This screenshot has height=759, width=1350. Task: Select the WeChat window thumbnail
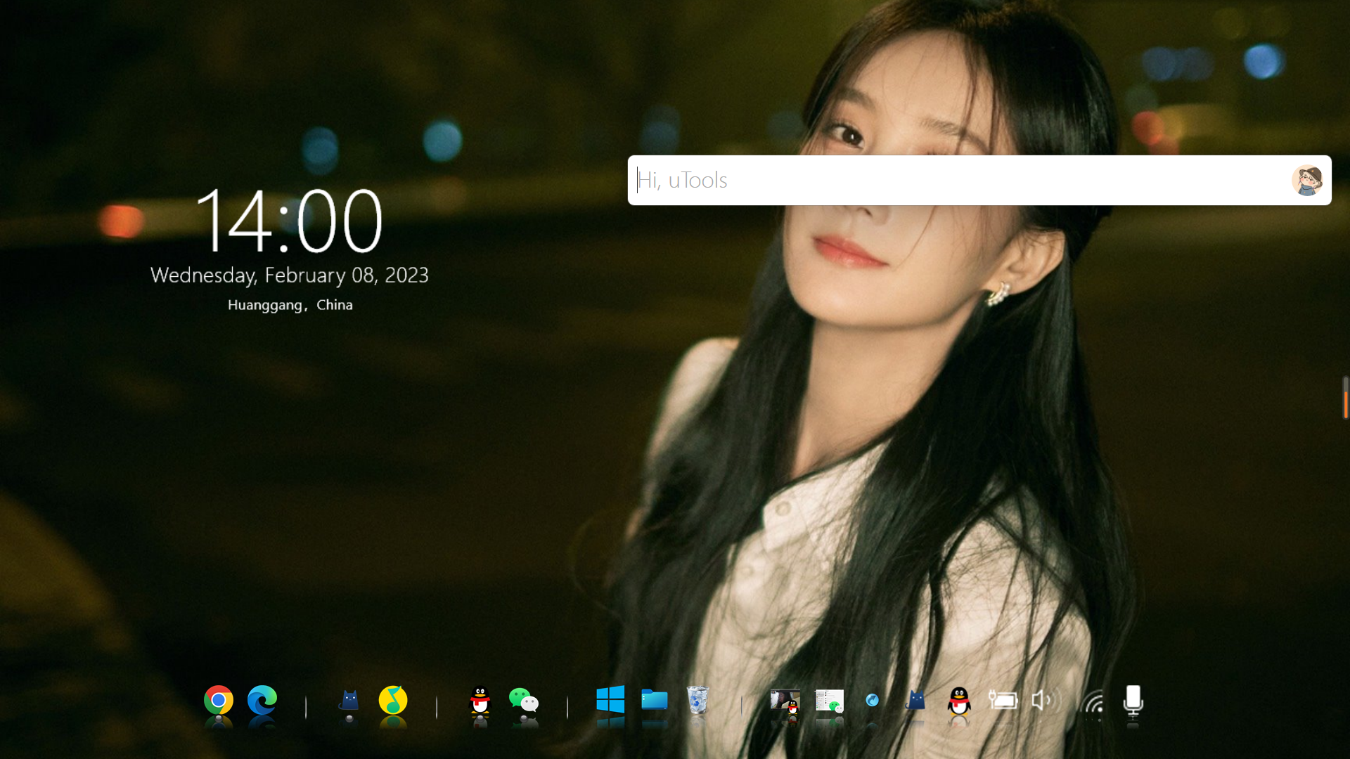pos(829,701)
